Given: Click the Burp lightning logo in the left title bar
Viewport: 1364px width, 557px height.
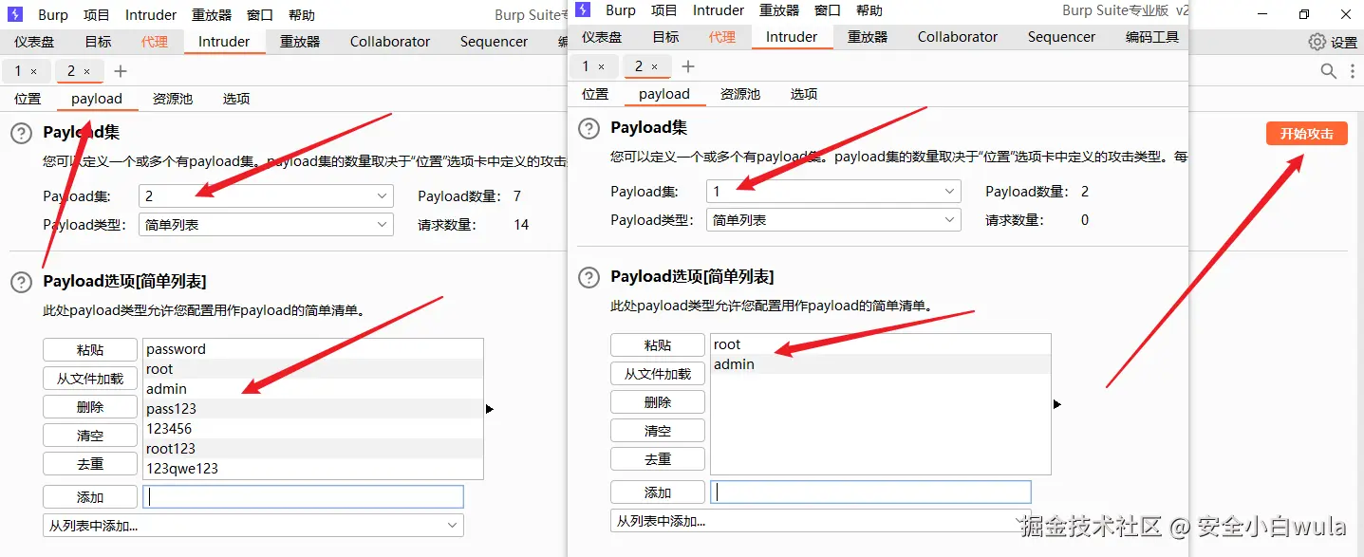Looking at the screenshot, I should pos(15,14).
